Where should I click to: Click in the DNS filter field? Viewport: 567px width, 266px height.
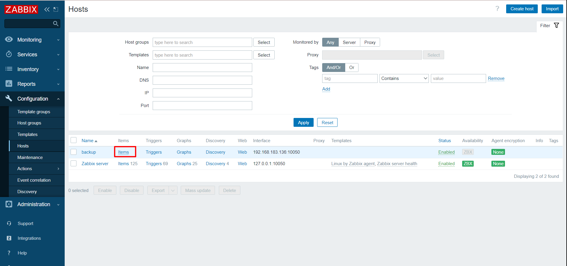(x=202, y=80)
